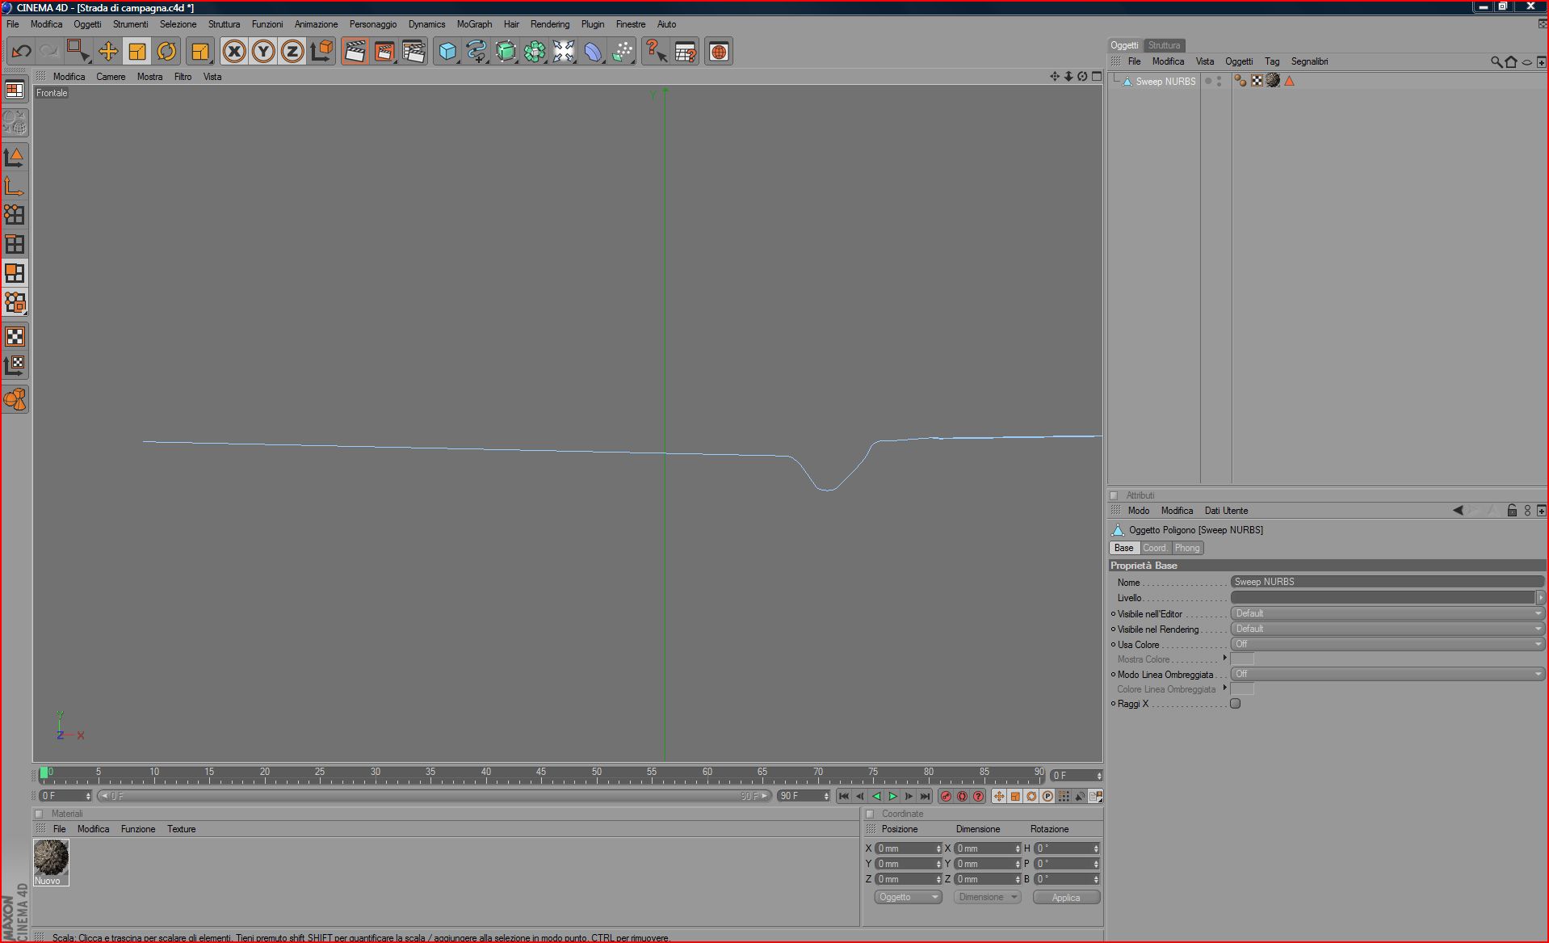This screenshot has height=943, width=1549.
Task: Open the particle emitter icon
Action: [x=622, y=52]
